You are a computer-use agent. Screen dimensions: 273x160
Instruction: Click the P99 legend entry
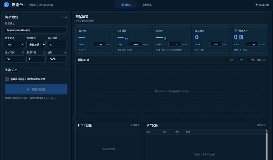pos(250,60)
